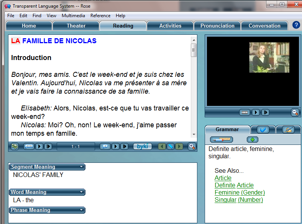Follow the Definite Article link
302x224 pixels.
click(x=234, y=185)
